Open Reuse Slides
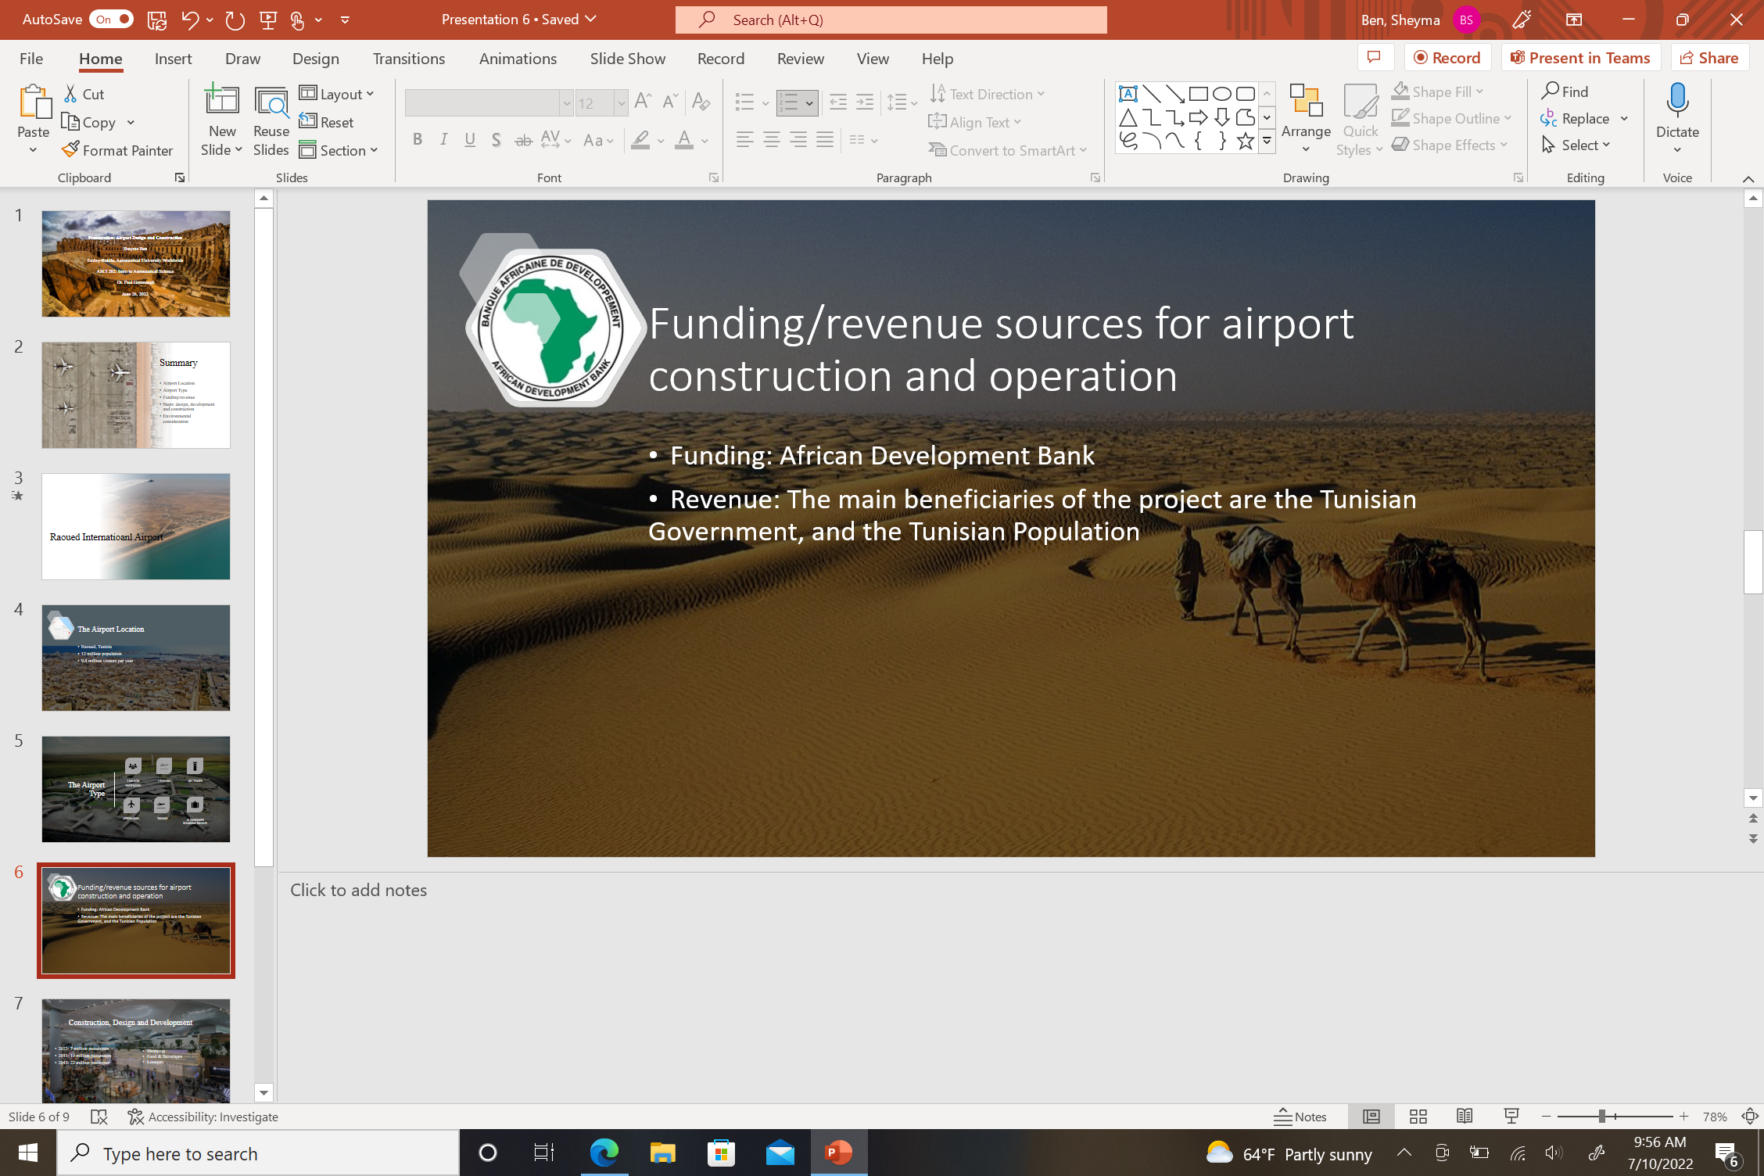The image size is (1764, 1176). tap(271, 121)
